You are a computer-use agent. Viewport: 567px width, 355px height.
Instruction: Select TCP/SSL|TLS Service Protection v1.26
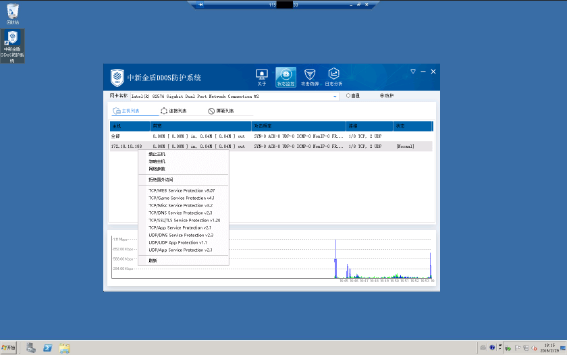coord(184,220)
